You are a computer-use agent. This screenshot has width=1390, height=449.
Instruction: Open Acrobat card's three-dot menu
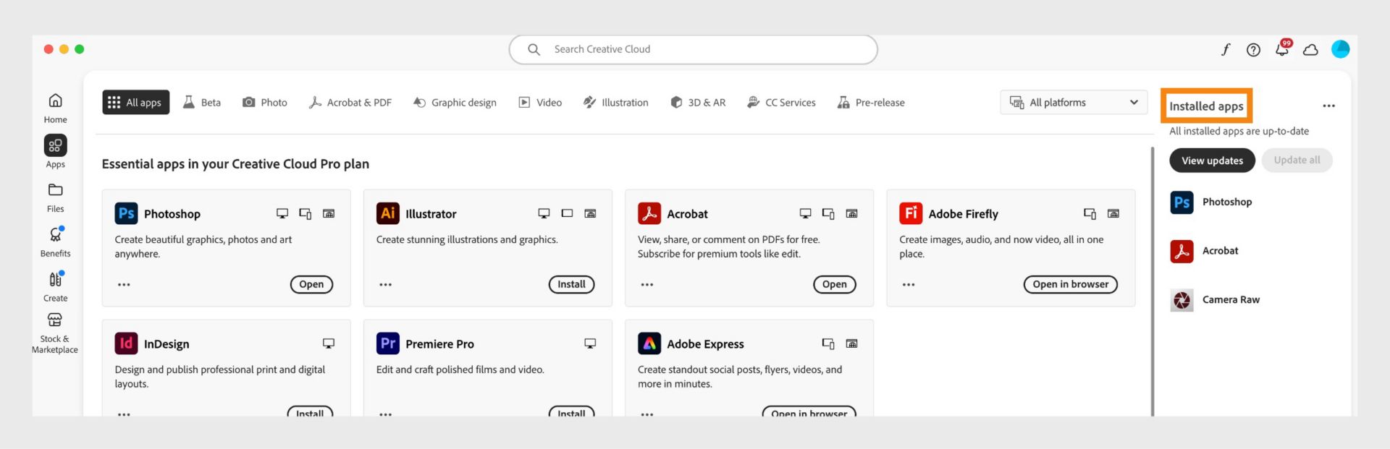click(647, 285)
